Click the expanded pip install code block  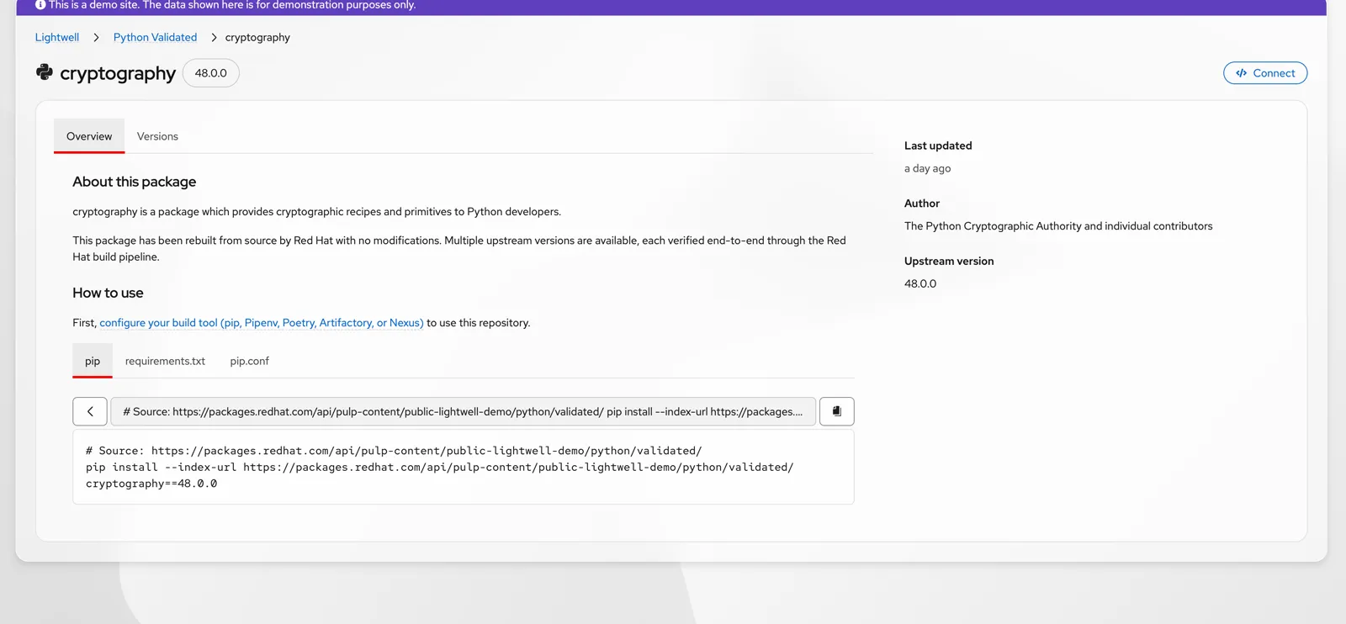(x=464, y=467)
